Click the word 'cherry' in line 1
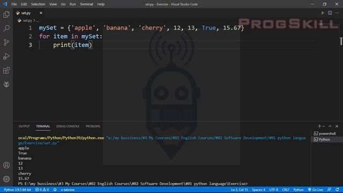 pyautogui.click(x=152, y=28)
